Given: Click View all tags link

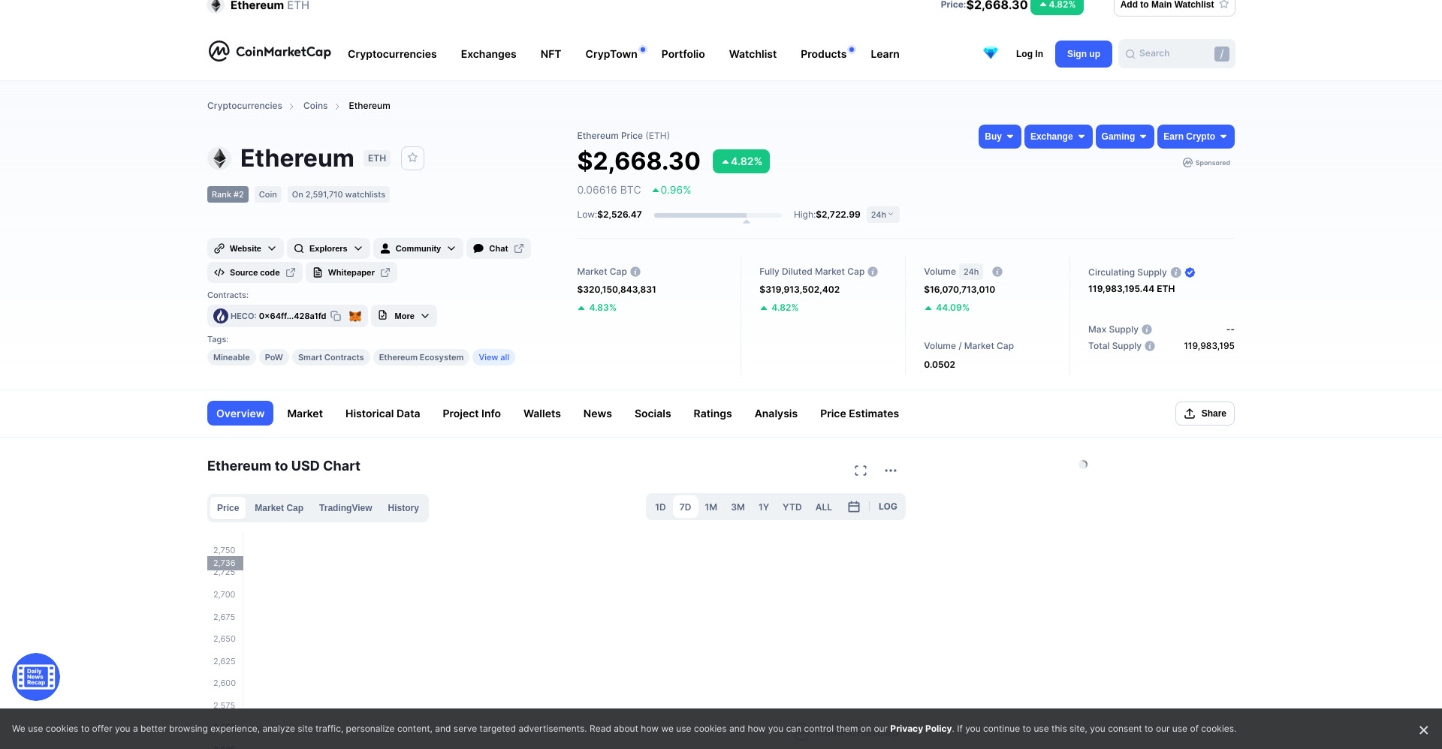Looking at the screenshot, I should pyautogui.click(x=493, y=357).
